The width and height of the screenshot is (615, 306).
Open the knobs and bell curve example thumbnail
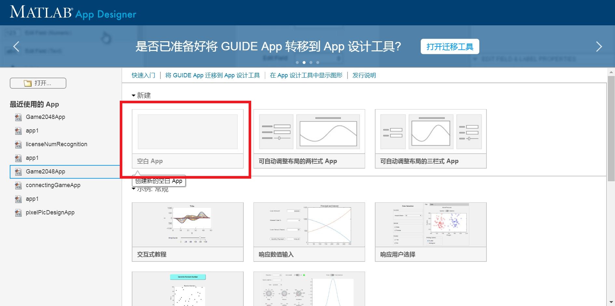pyautogui.click(x=309, y=289)
